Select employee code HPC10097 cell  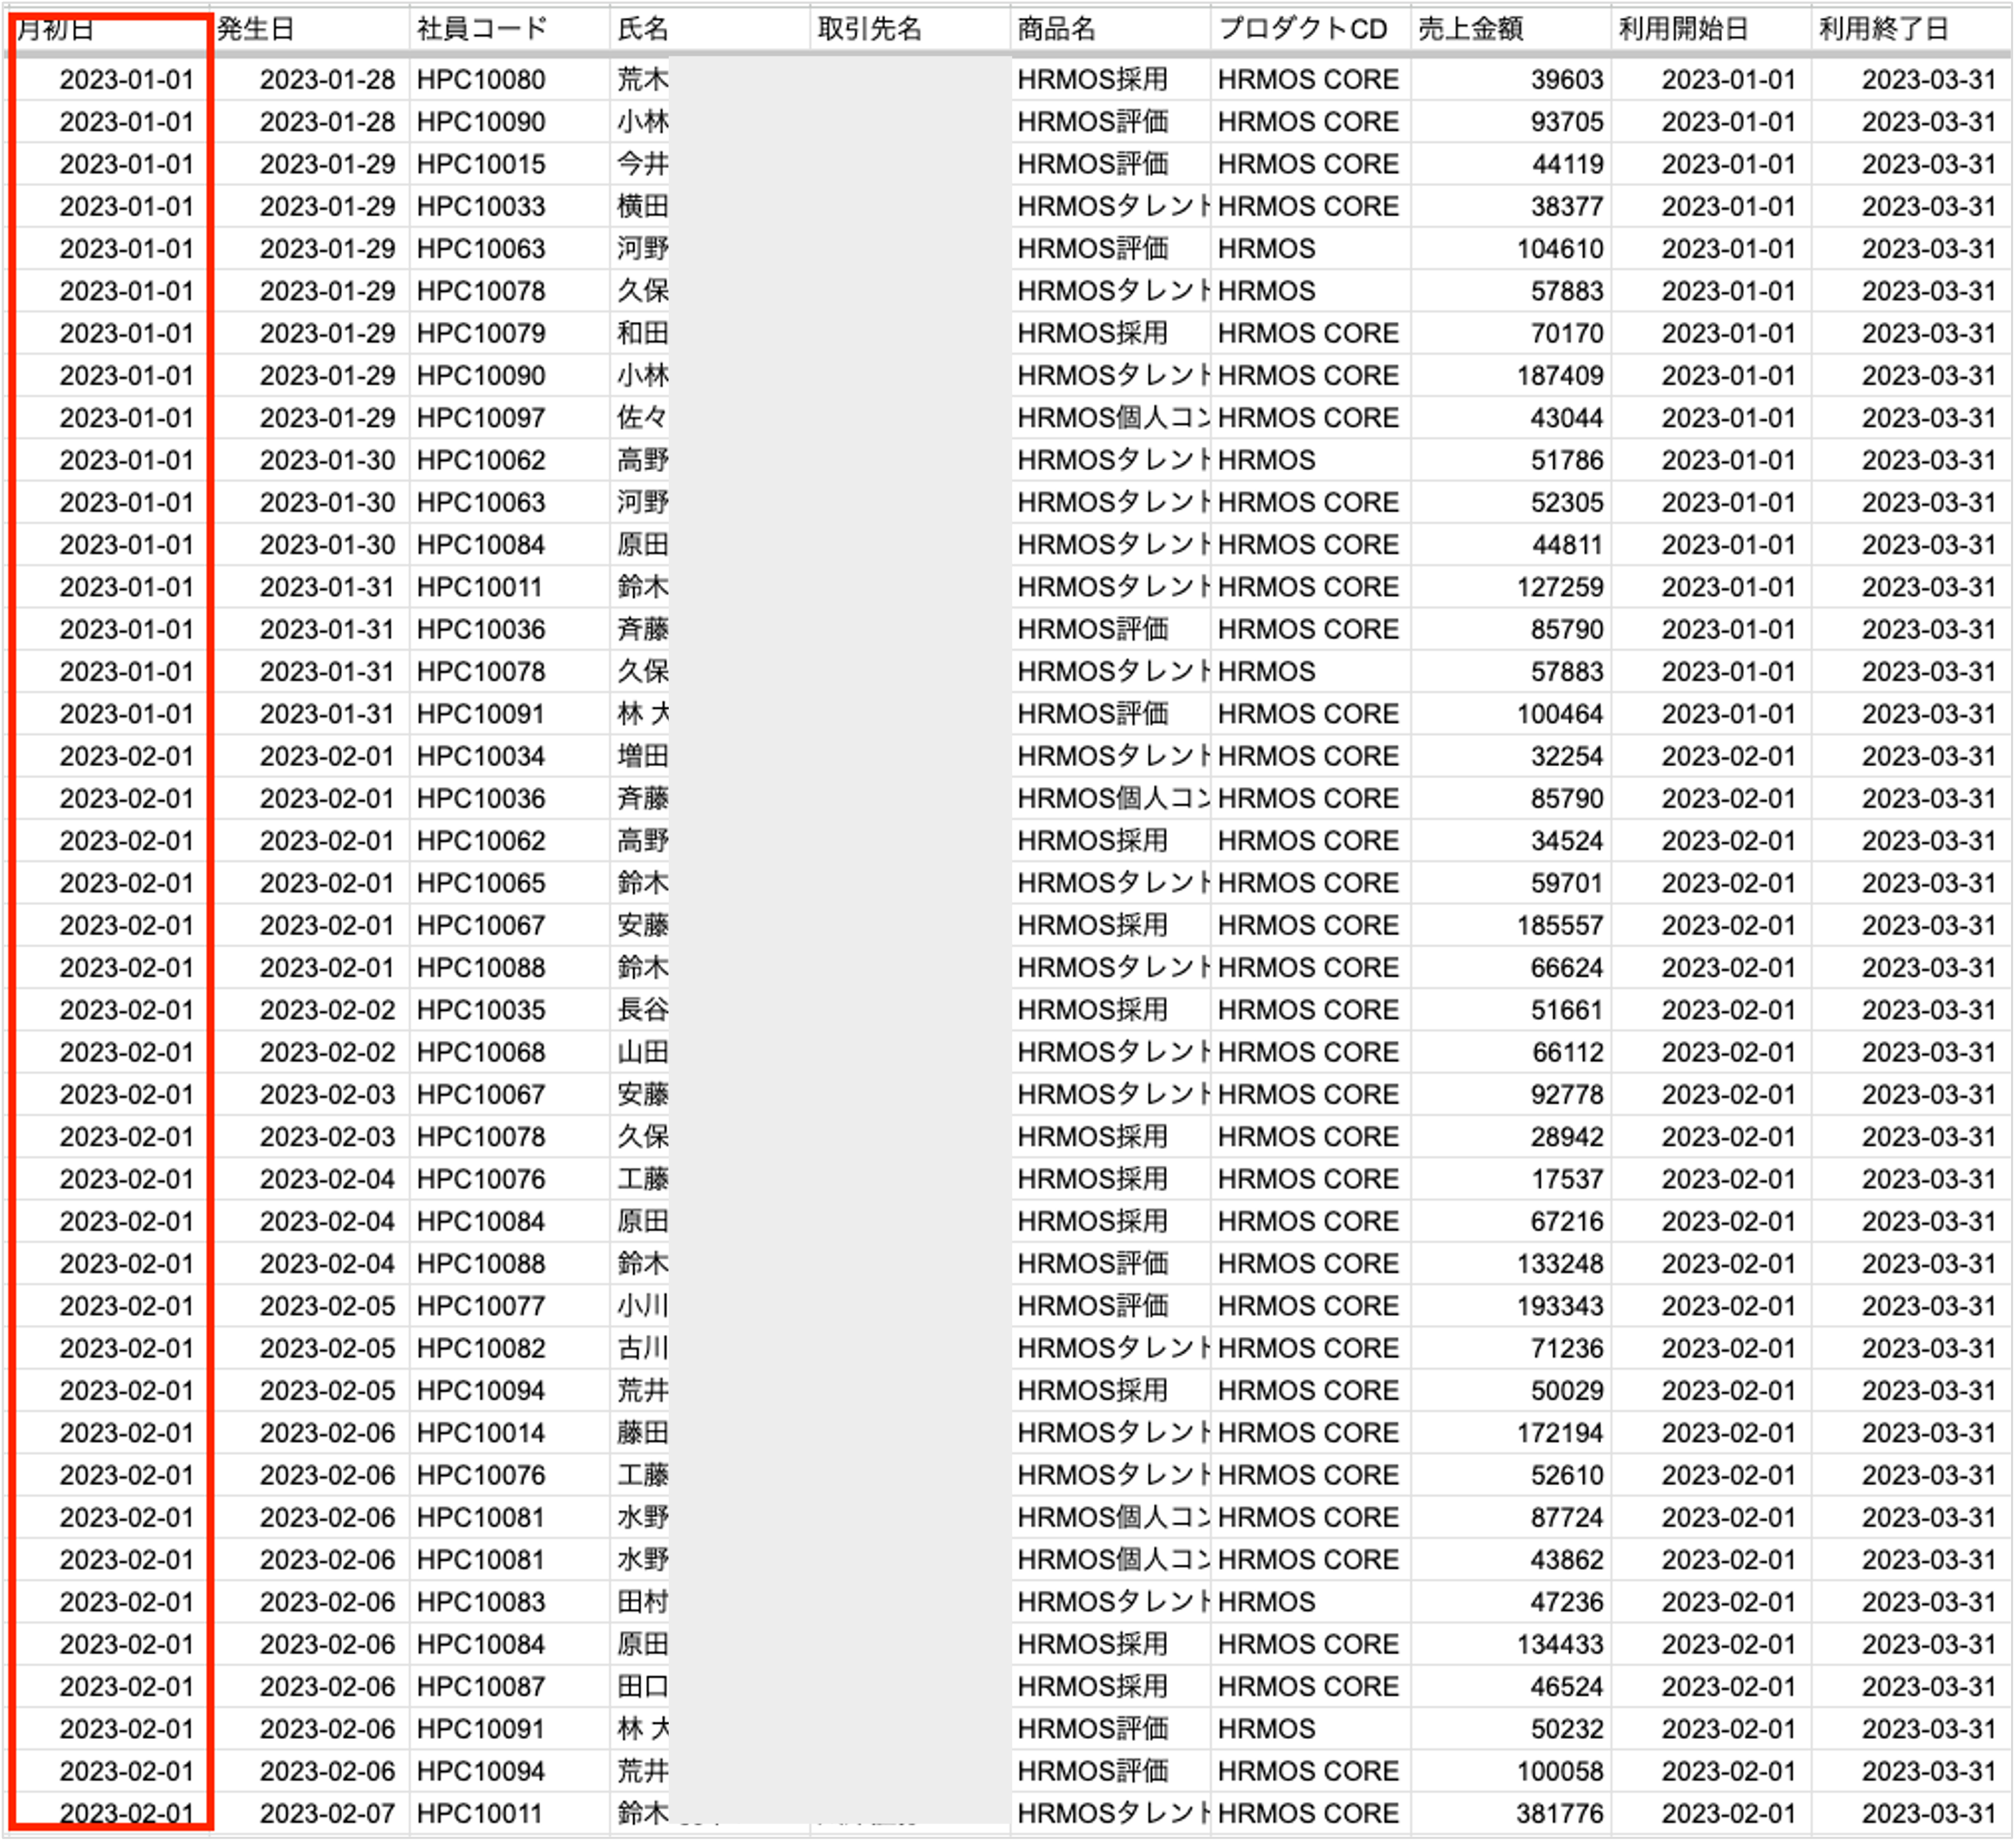[481, 418]
